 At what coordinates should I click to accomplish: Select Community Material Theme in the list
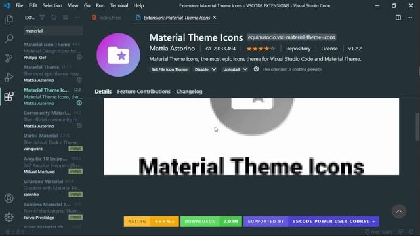tap(53, 119)
